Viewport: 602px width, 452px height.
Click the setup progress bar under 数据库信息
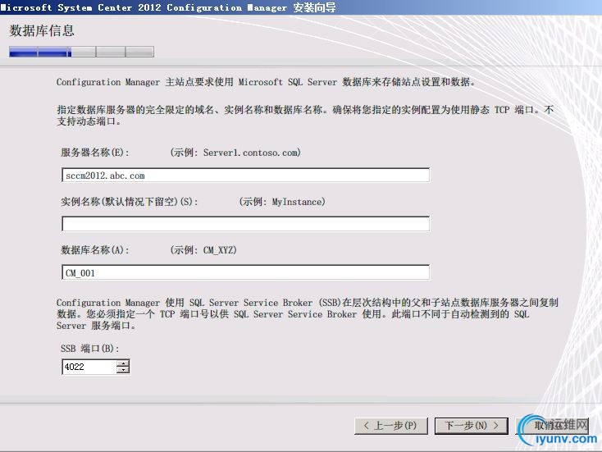click(81, 52)
